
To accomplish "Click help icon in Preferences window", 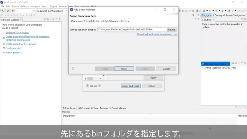I will (x=87, y=85).
